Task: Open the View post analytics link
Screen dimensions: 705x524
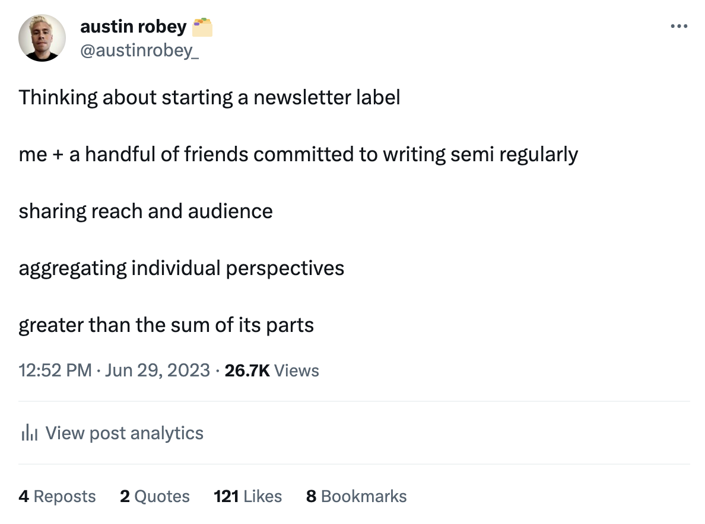Action: click(124, 433)
